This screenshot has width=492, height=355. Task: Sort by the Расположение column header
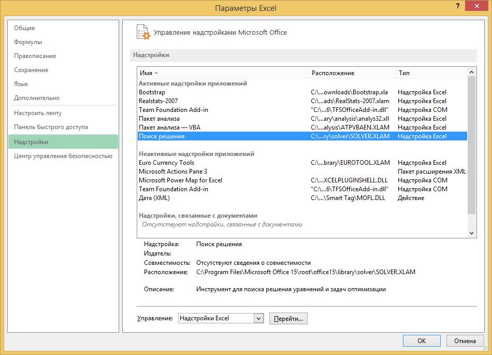(353, 73)
